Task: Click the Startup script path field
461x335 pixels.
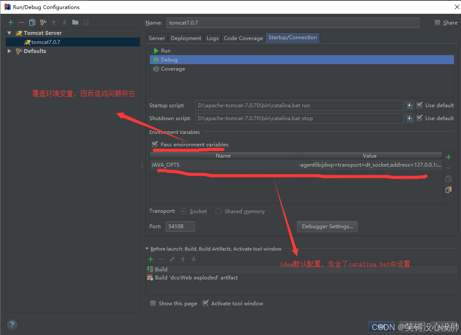Action: pyautogui.click(x=299, y=105)
